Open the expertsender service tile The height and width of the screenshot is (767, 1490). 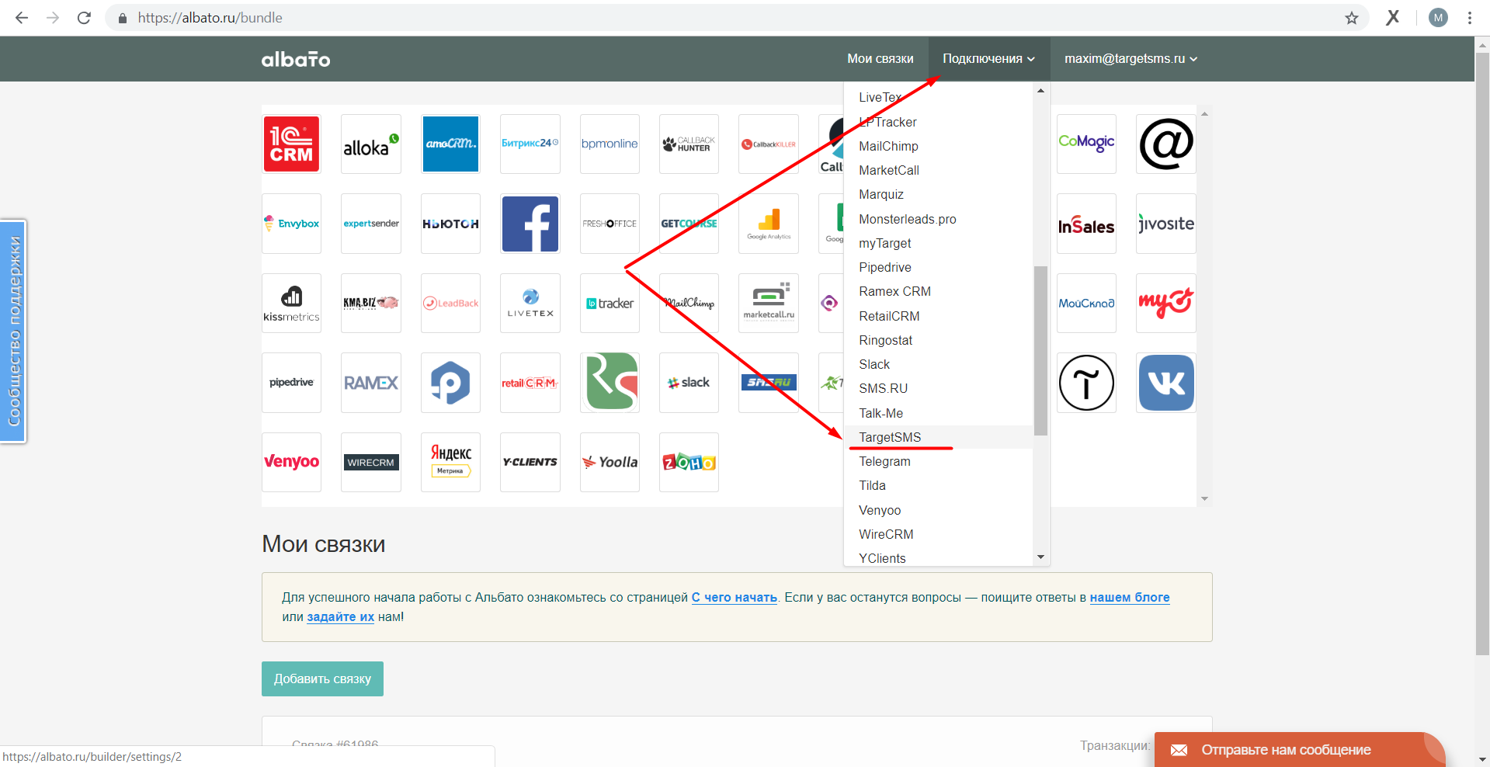coord(371,224)
